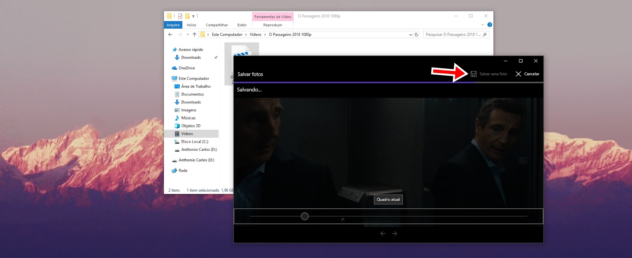
Task: Click Explorer forward navigation arrow
Action: click(x=180, y=35)
